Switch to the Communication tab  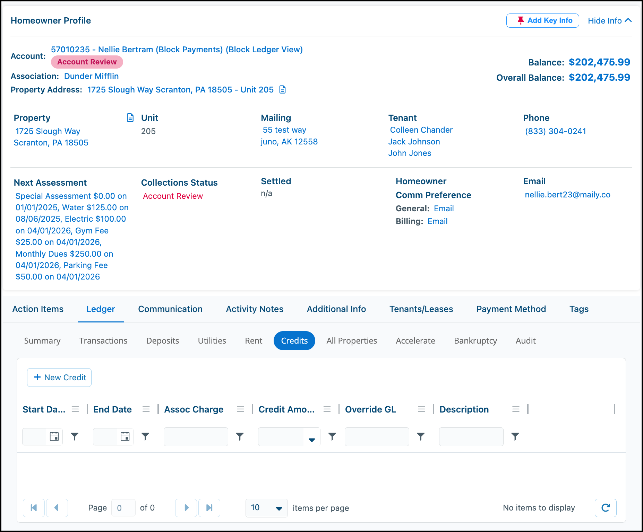(170, 309)
